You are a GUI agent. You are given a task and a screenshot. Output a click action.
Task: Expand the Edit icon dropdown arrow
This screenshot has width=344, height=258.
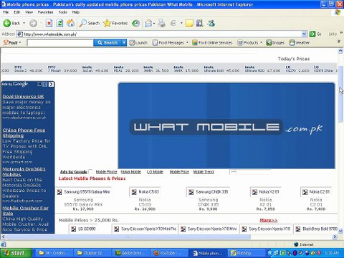pos(181,23)
